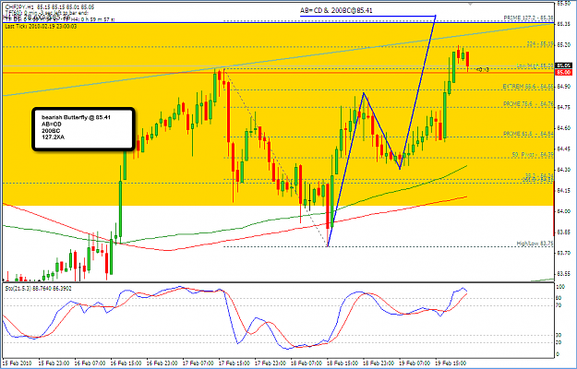The image size is (577, 369).
Task: Select the 'AB=CD & 200BC@85.41' text label
Action: 336,11
